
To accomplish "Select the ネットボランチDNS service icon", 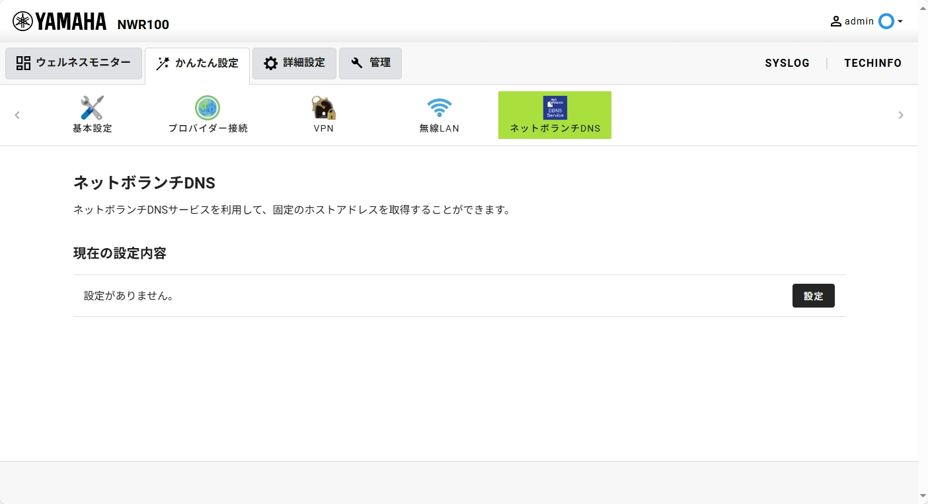I will (555, 108).
